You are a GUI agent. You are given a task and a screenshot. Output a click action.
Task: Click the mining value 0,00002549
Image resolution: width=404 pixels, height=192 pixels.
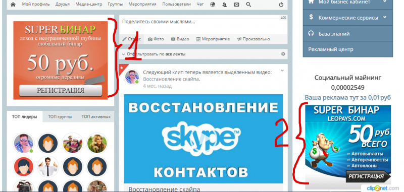pyautogui.click(x=348, y=88)
